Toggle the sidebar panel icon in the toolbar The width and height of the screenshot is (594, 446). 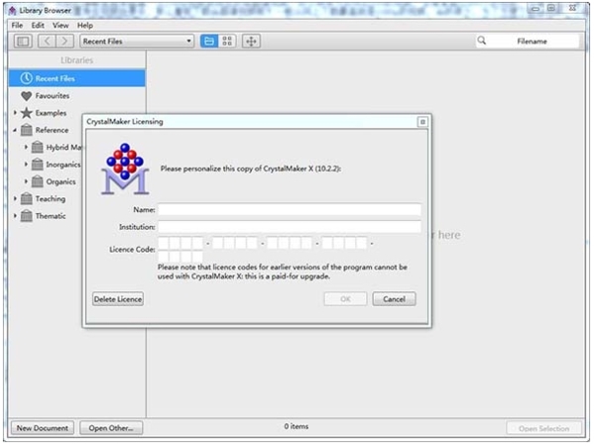[x=23, y=41]
